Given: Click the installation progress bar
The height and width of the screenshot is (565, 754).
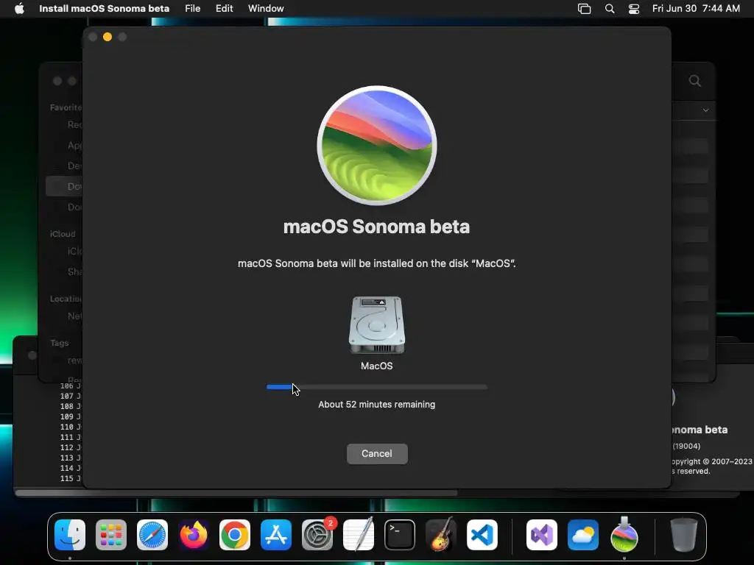Looking at the screenshot, I should point(377,387).
